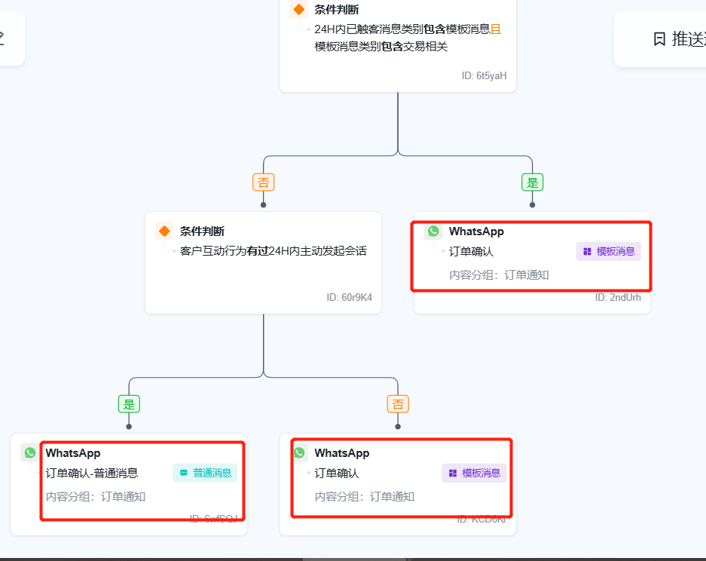Click the ID: 6t5yaH label
Viewport: 706px width, 561px height.
(x=484, y=75)
